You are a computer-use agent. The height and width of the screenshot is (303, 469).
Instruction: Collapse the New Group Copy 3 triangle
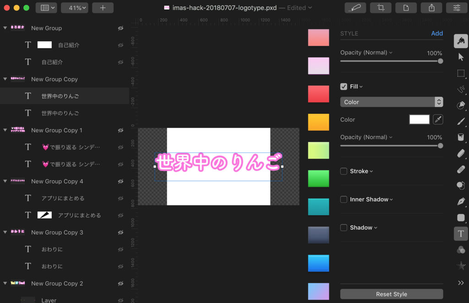click(5, 232)
